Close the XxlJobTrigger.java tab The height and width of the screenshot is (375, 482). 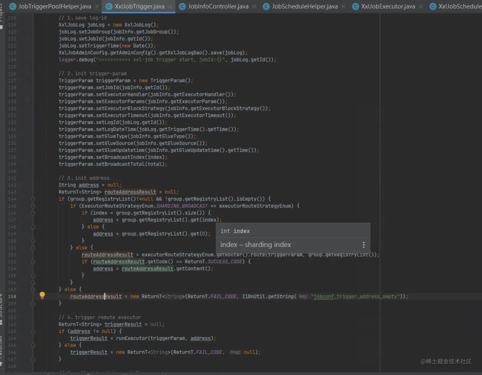coord(170,6)
